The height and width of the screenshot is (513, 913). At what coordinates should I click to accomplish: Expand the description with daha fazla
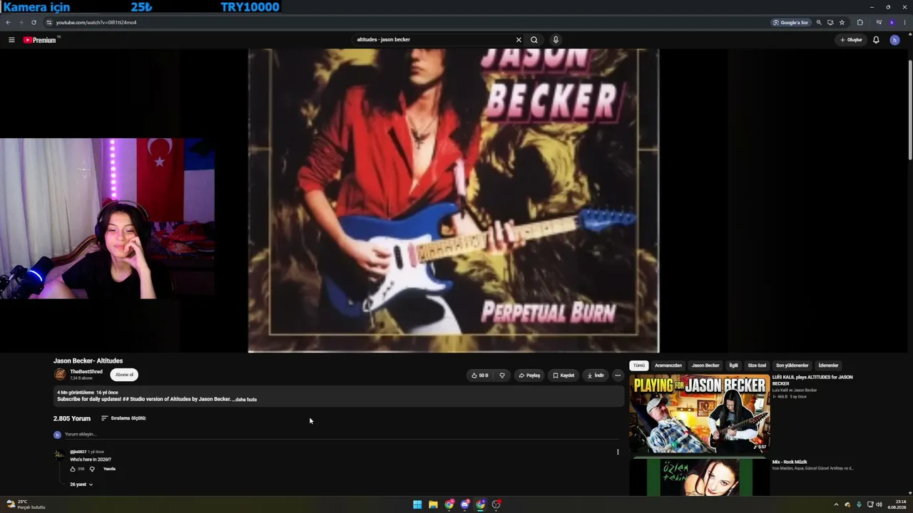tap(246, 400)
